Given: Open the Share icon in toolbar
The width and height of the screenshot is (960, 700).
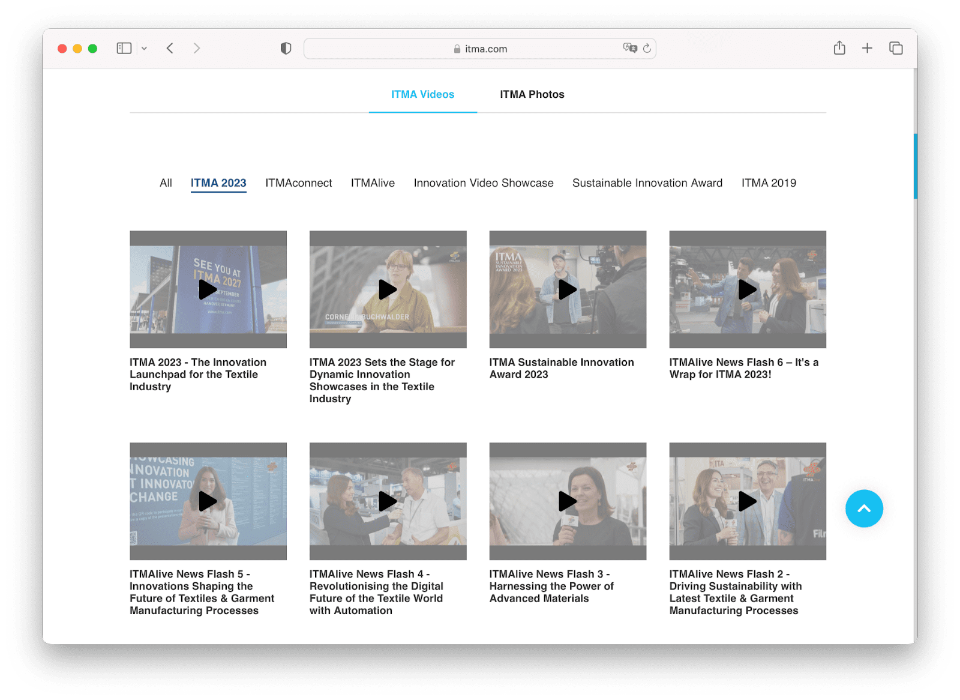Looking at the screenshot, I should 839,48.
